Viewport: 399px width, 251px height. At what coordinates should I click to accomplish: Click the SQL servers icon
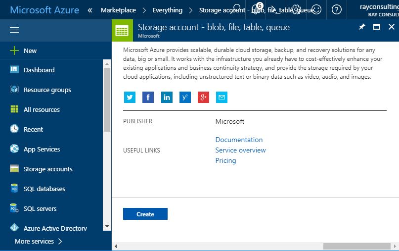click(x=14, y=208)
